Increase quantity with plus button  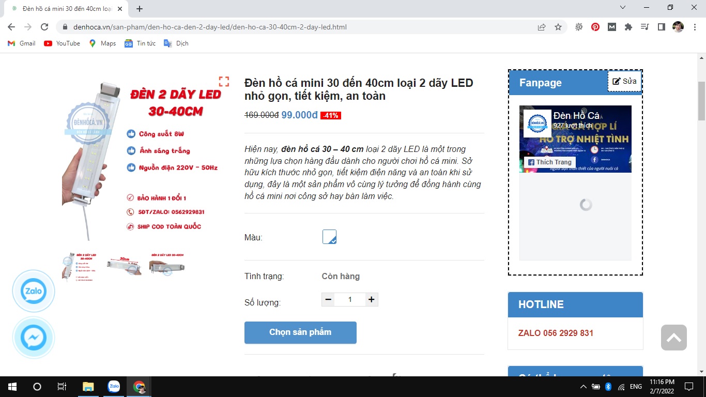click(371, 299)
